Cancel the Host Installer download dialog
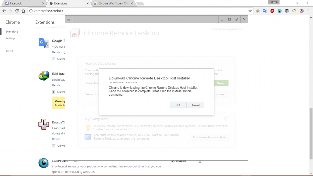The image size is (313, 176). pyautogui.click(x=196, y=105)
